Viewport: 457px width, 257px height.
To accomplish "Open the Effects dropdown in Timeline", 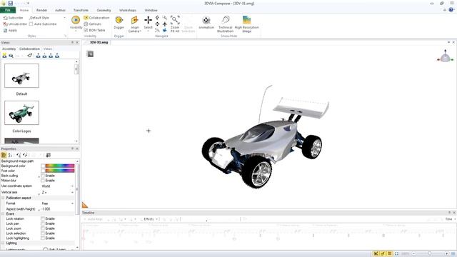I will coord(151,219).
